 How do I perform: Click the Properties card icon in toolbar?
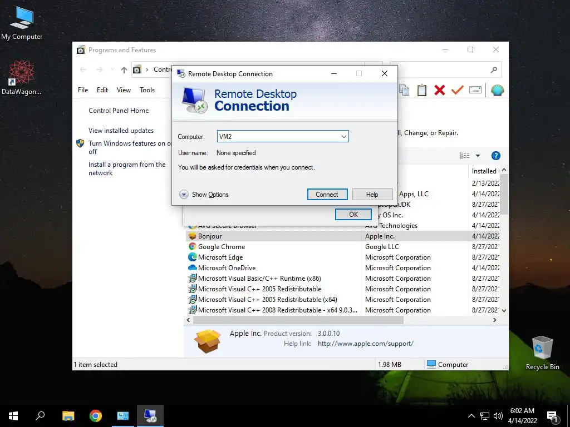475,90
